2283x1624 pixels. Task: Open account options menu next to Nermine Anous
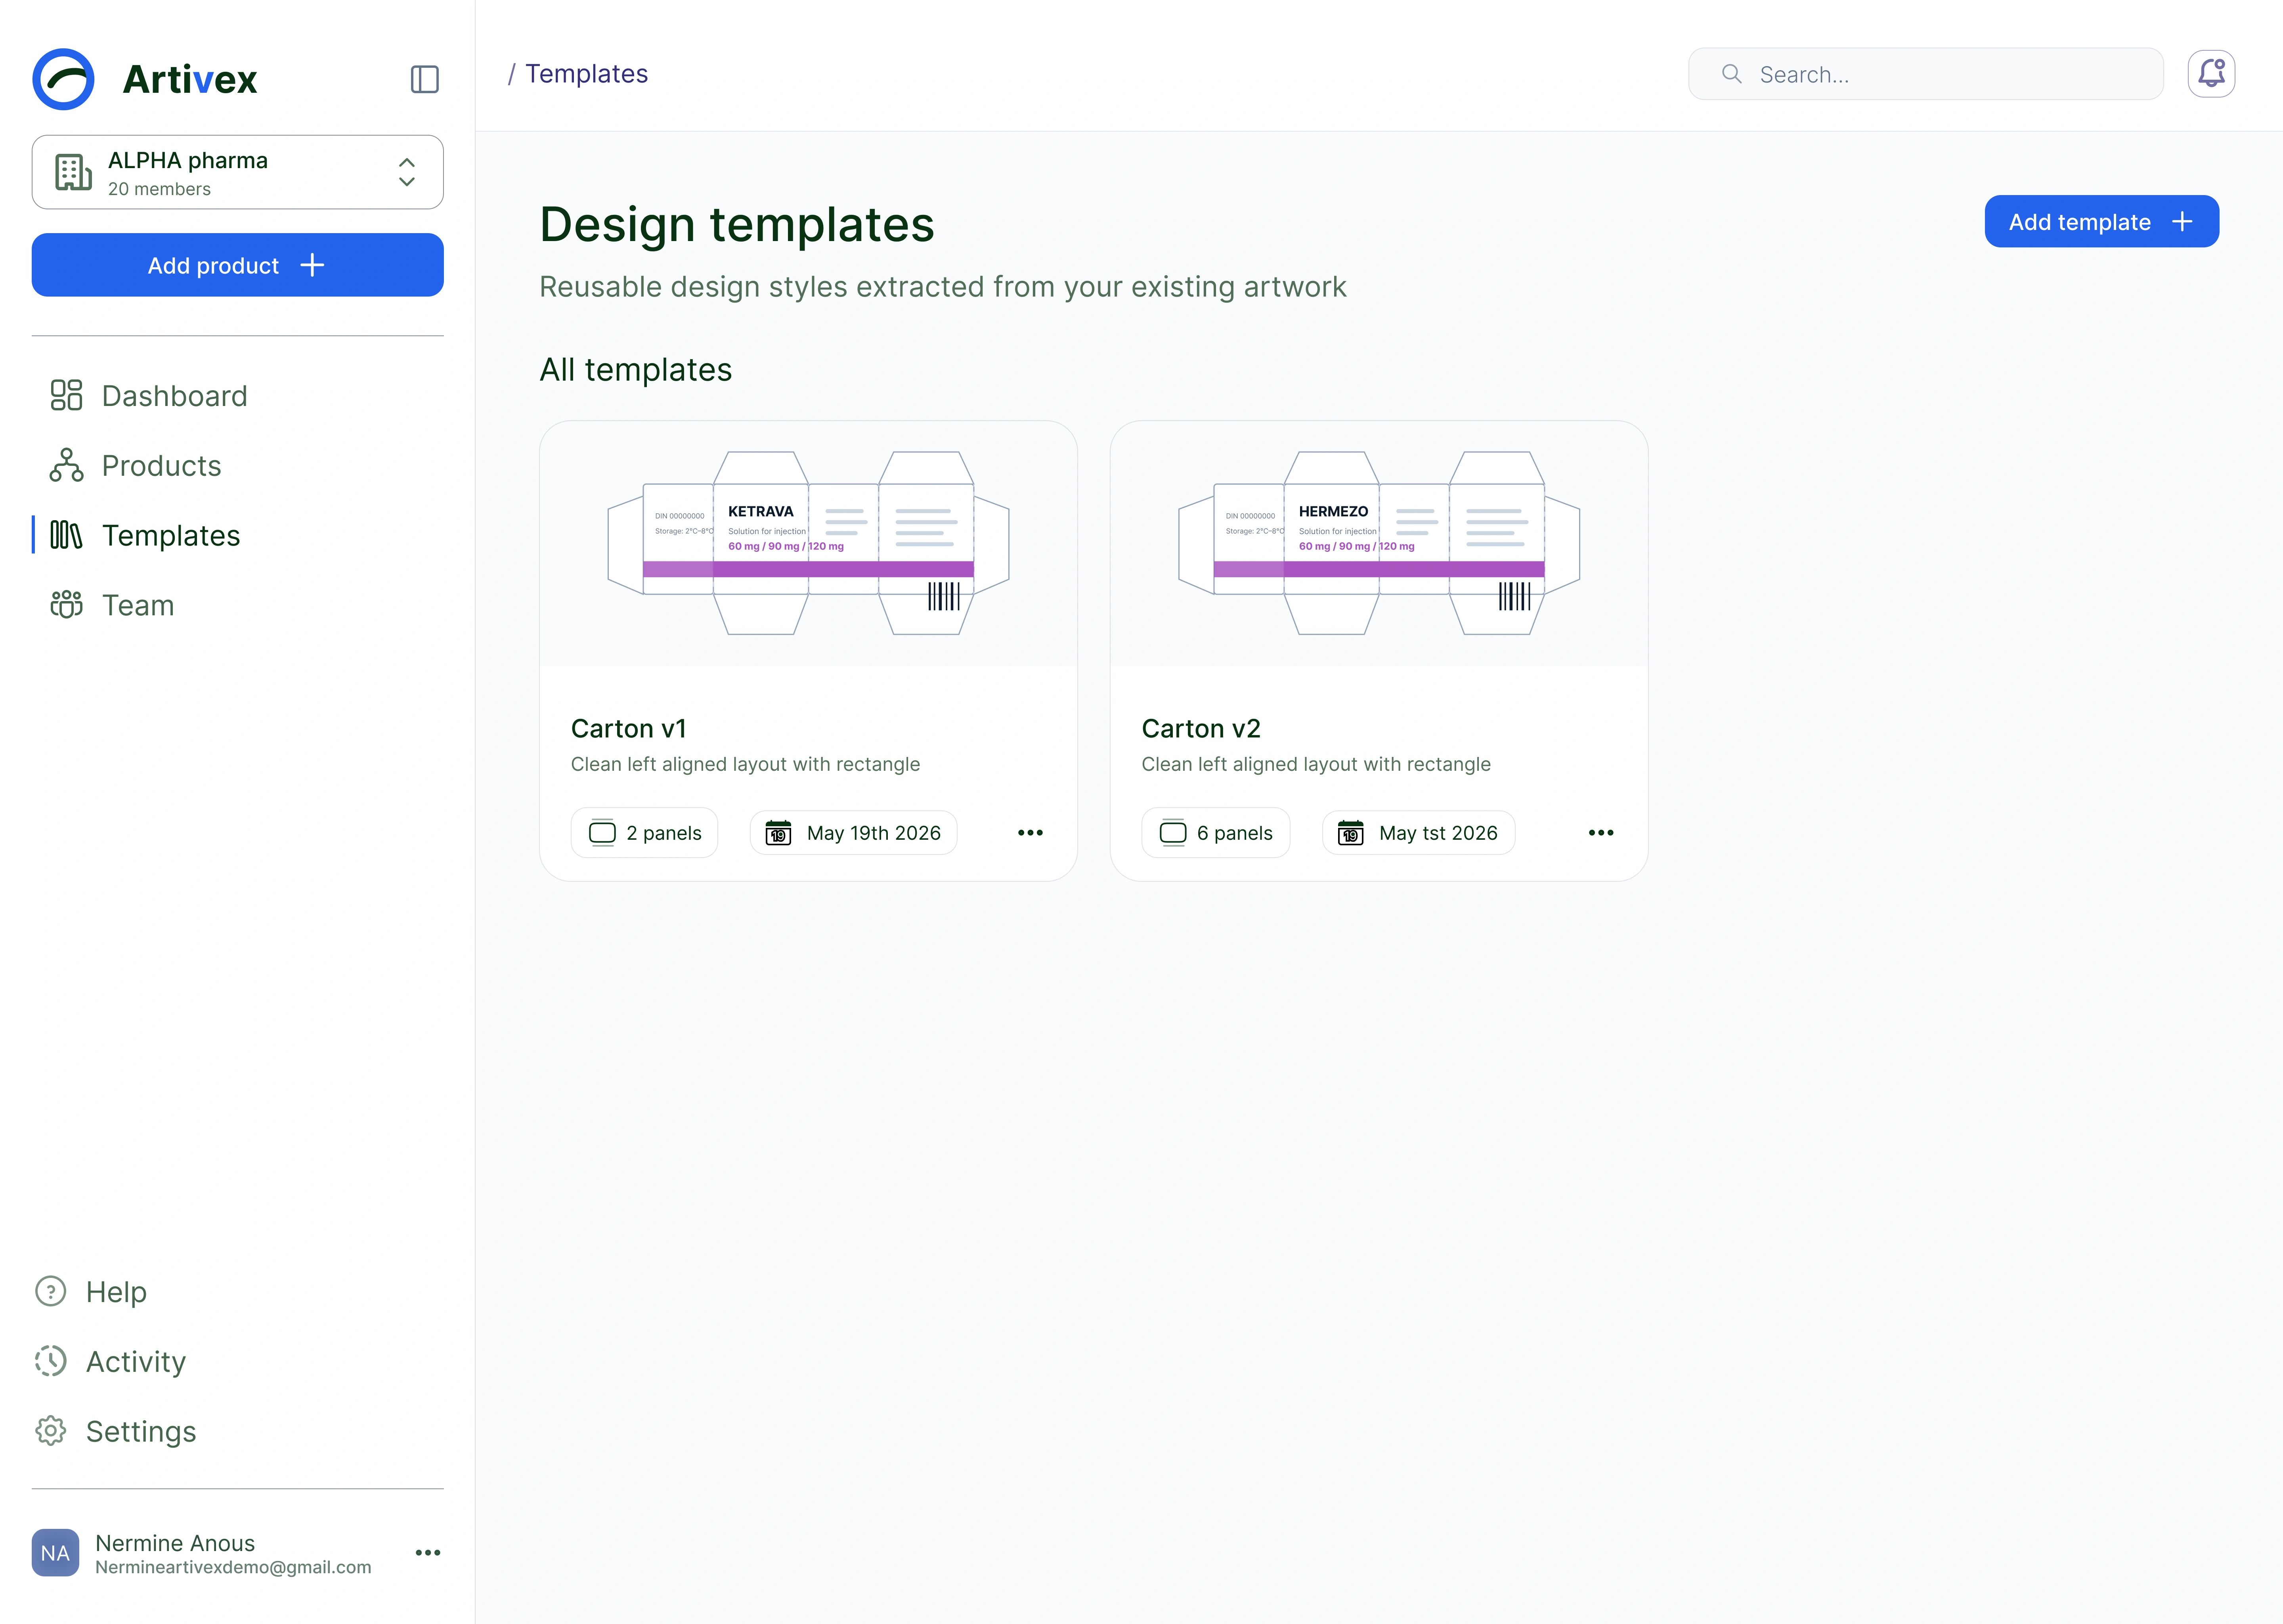click(x=428, y=1553)
